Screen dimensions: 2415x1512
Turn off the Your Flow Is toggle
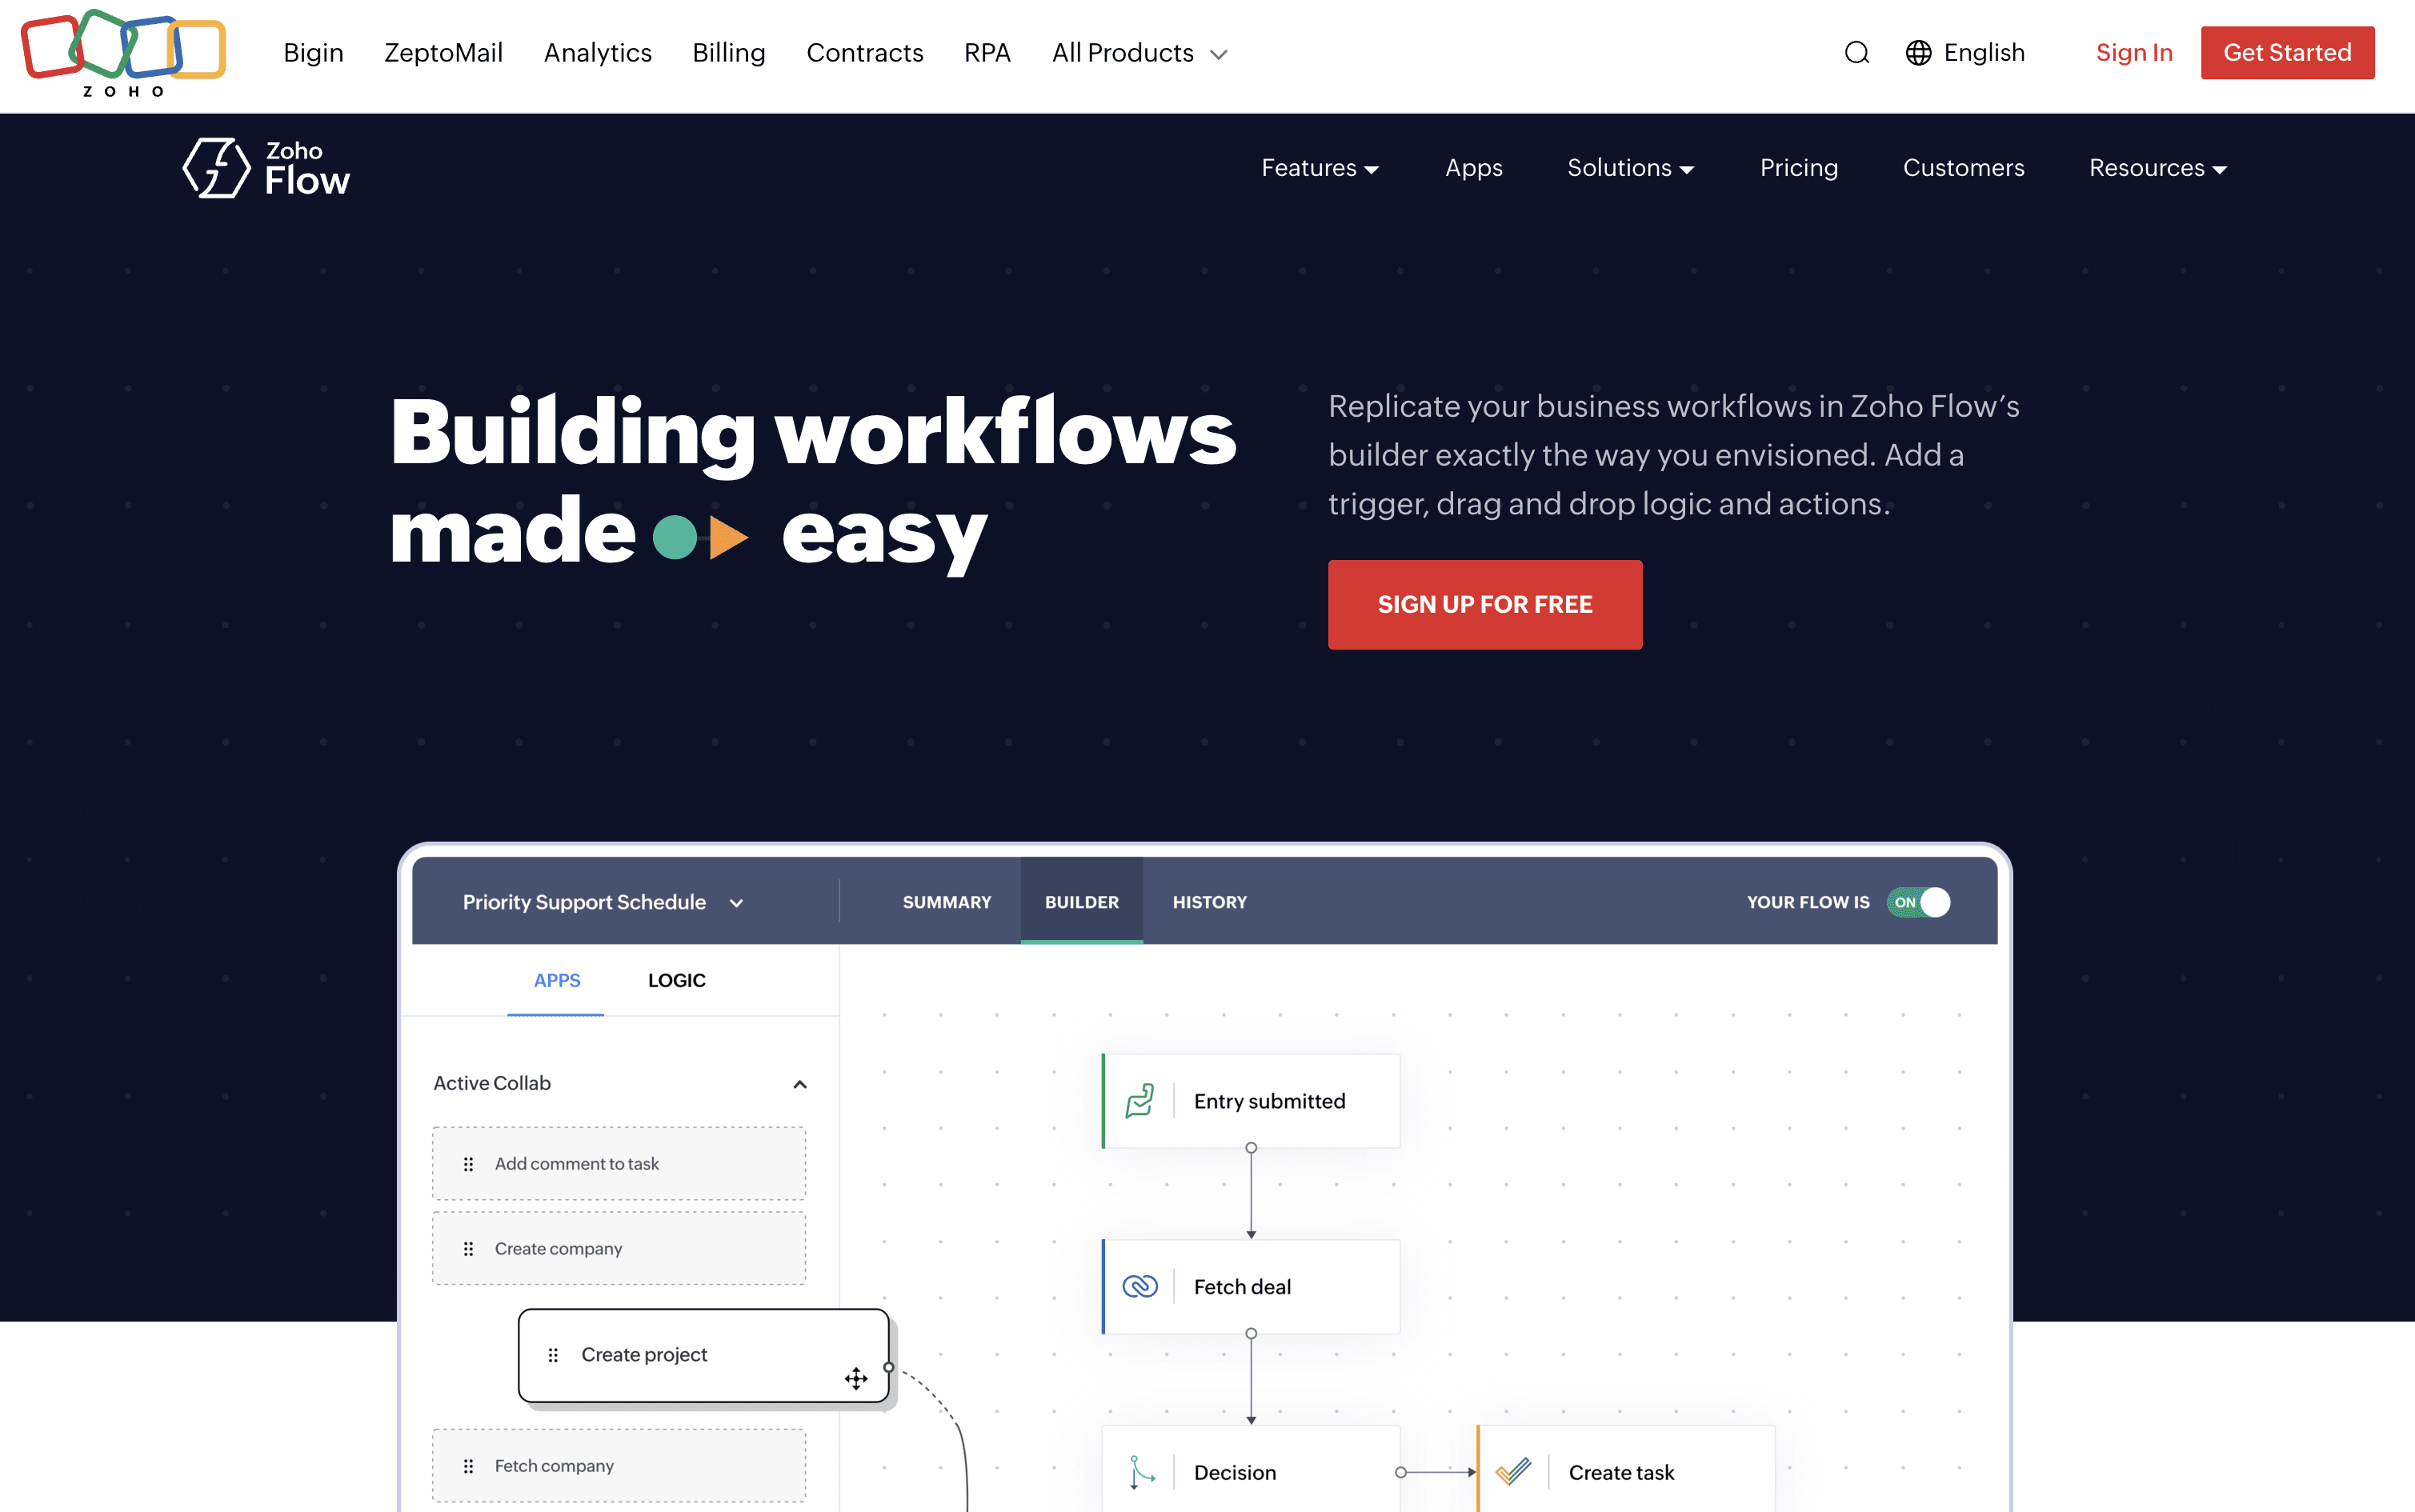pos(1918,902)
